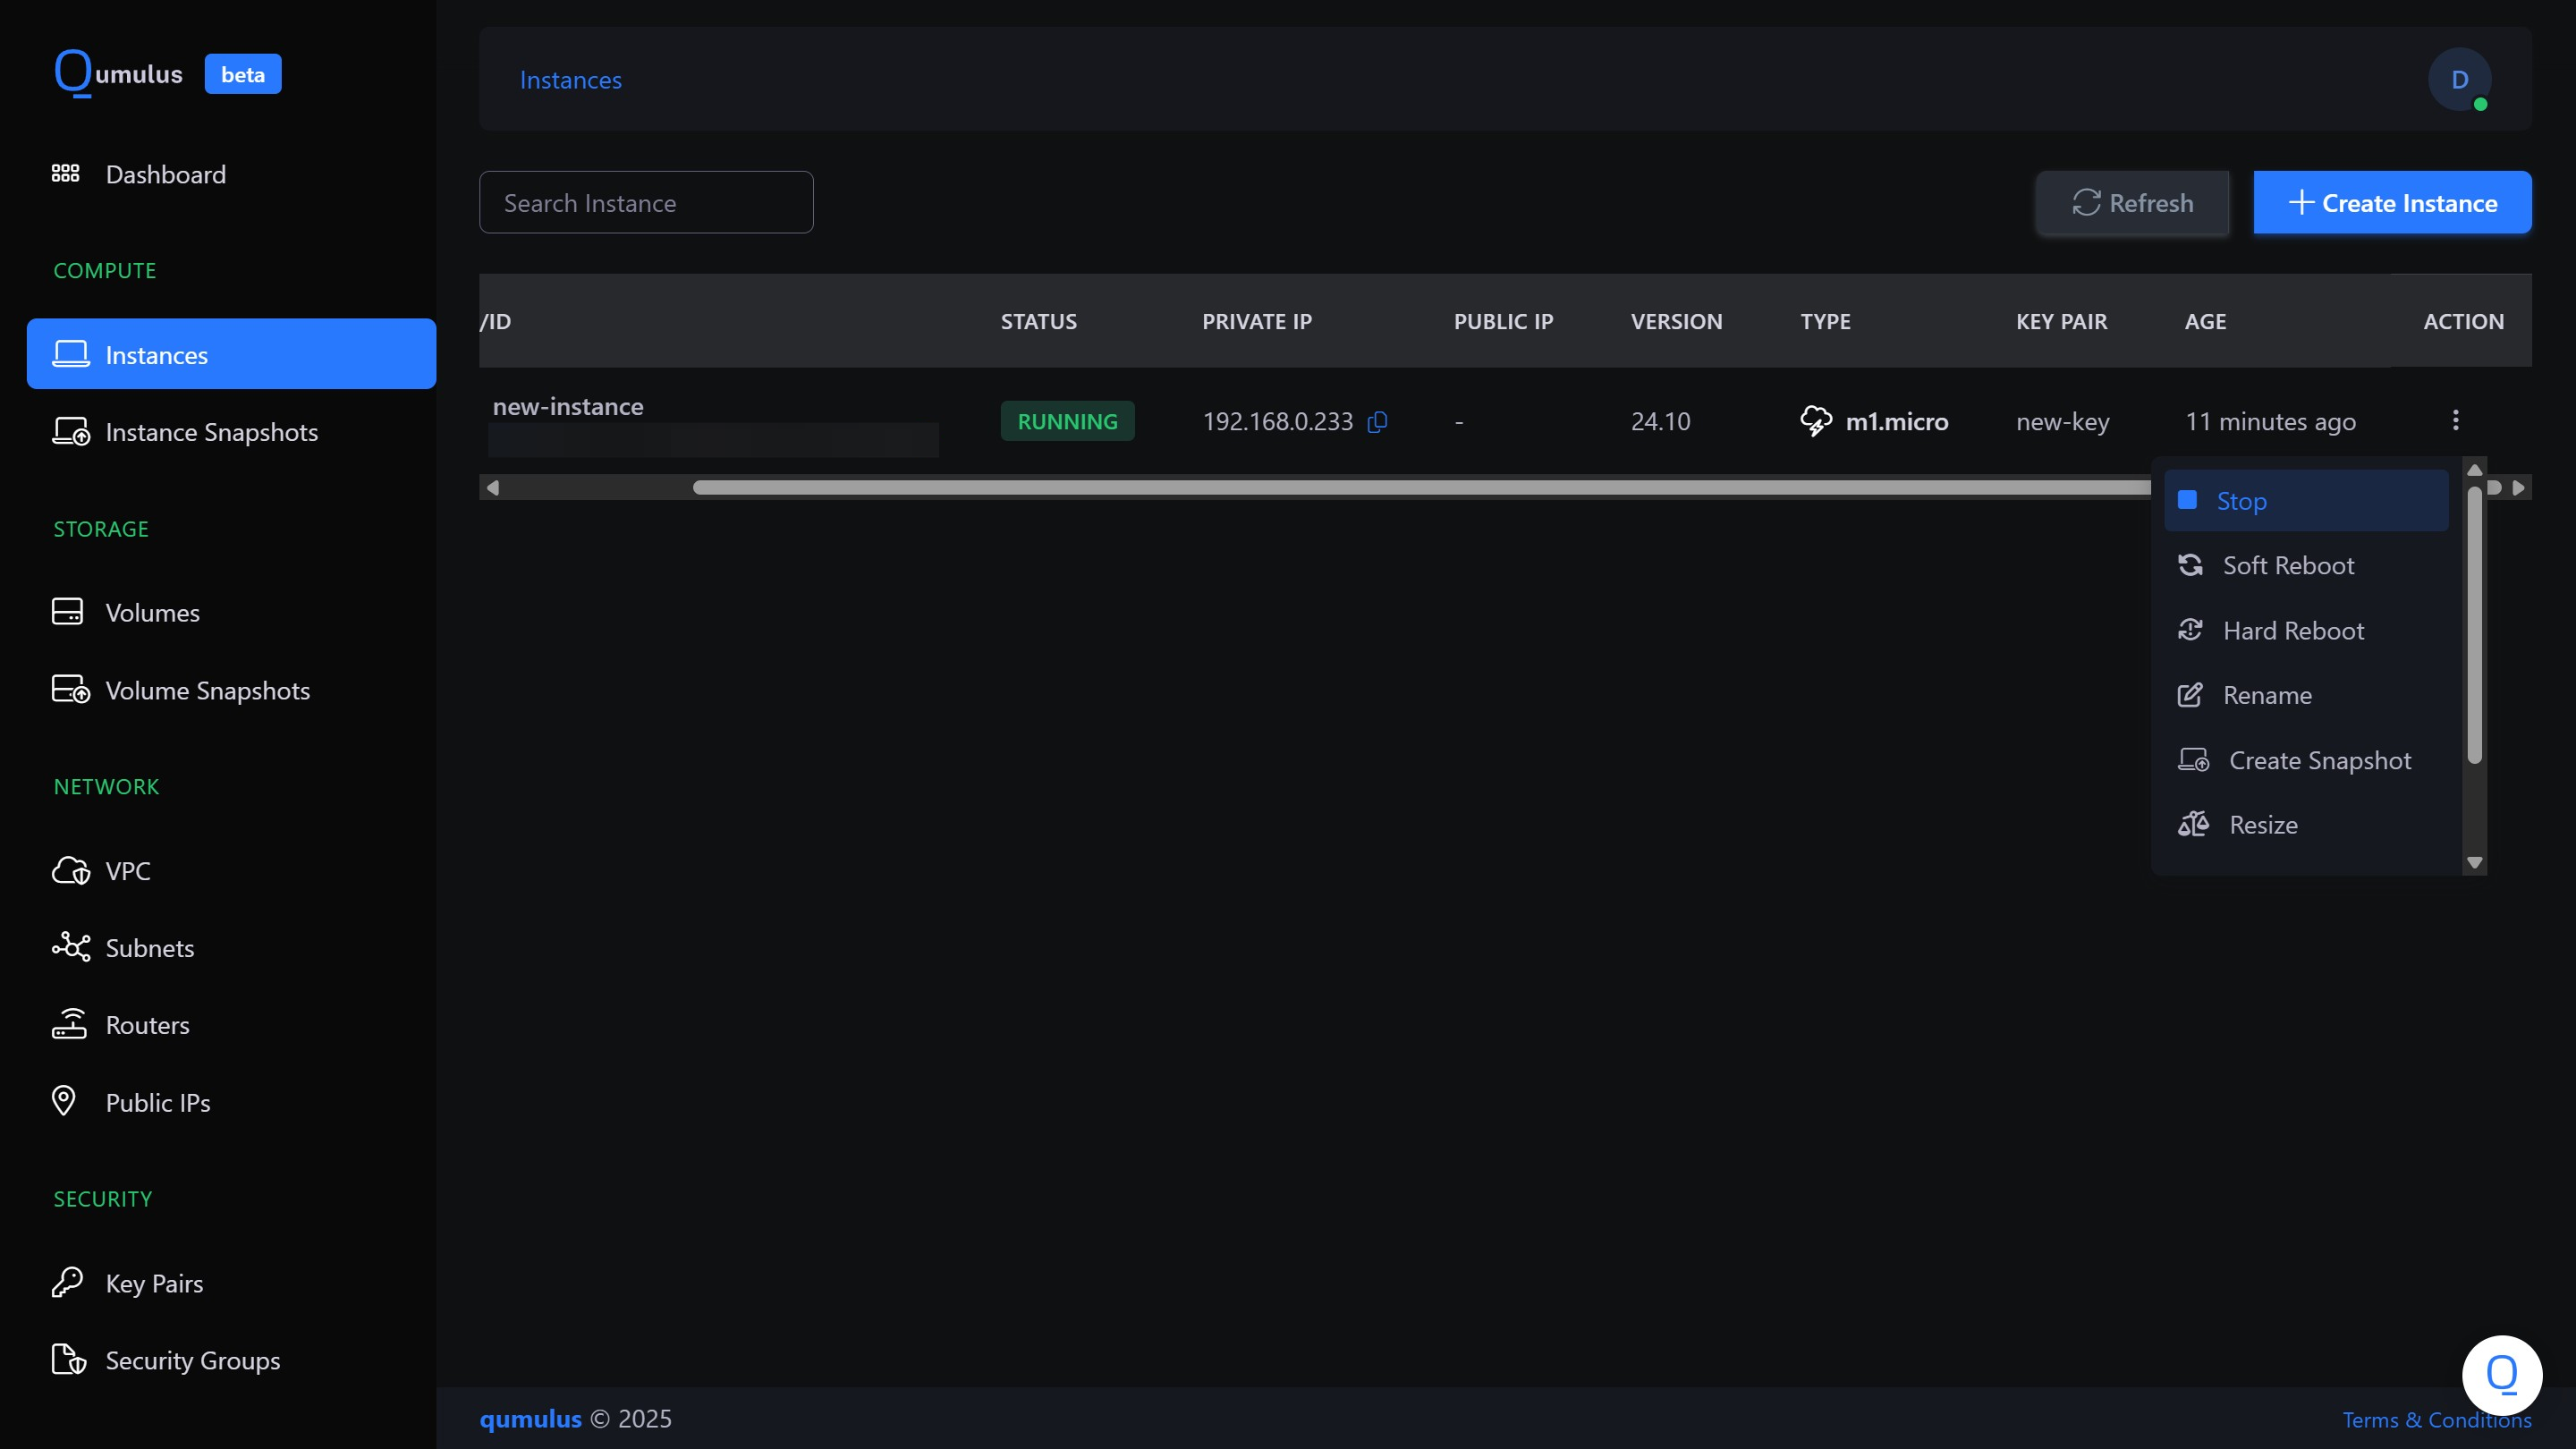Click the Volume Snapshots icon
The image size is (2576, 1449).
coord(70,690)
